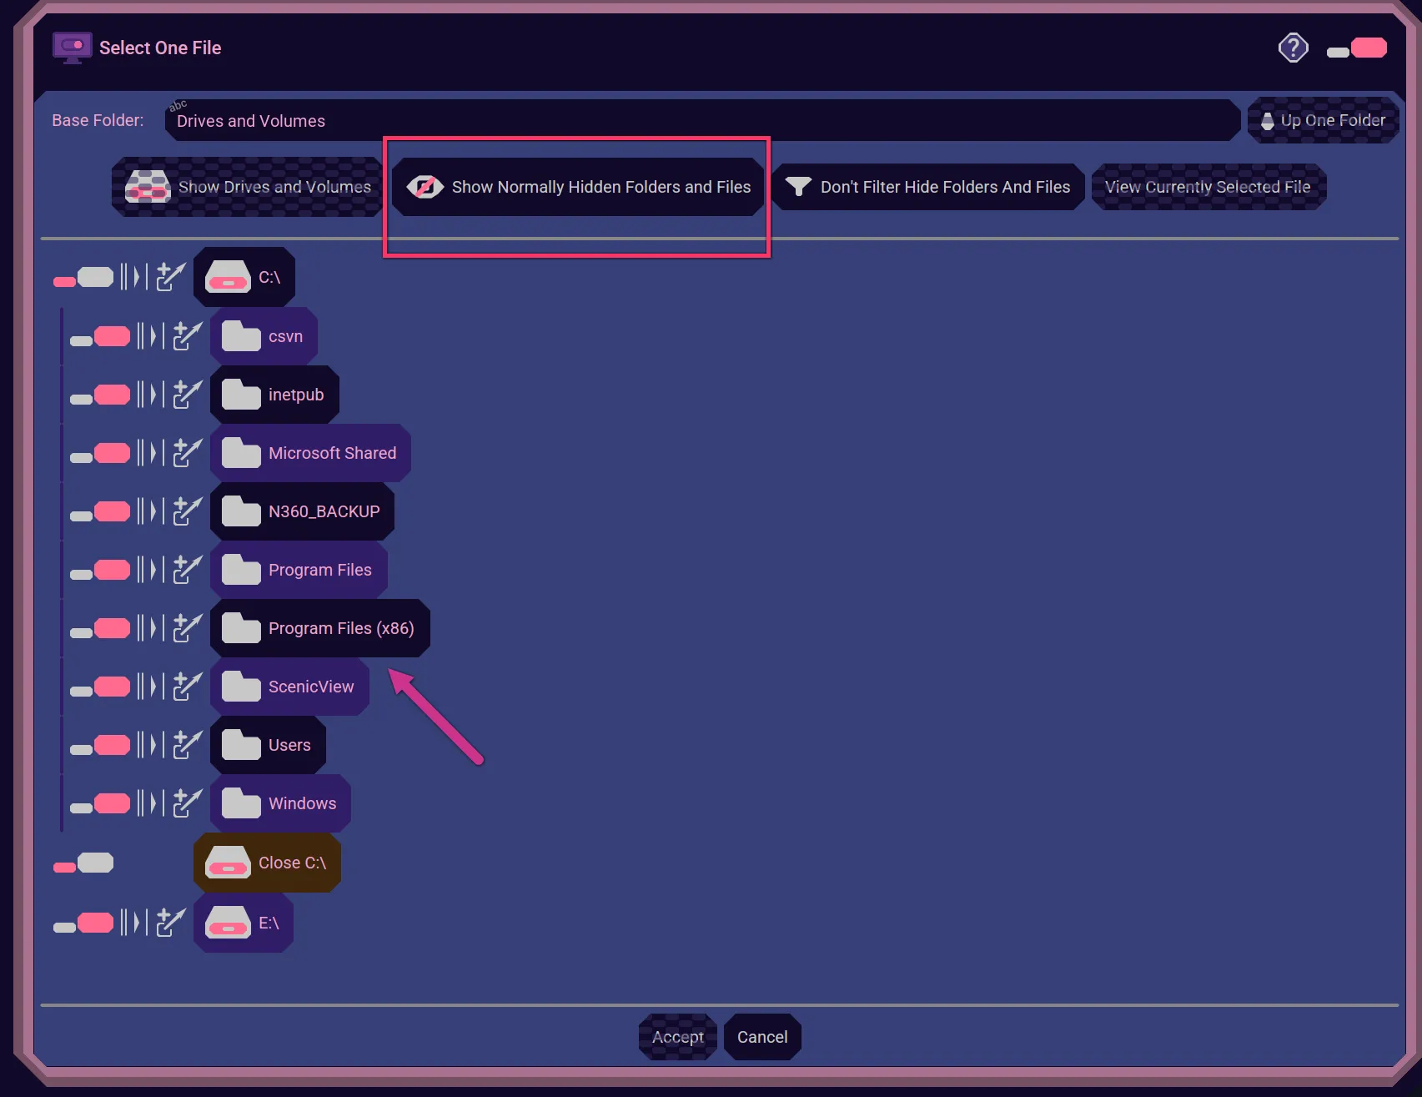This screenshot has width=1422, height=1097.
Task: Click the monitor icon left of Select One File
Action: point(73,48)
